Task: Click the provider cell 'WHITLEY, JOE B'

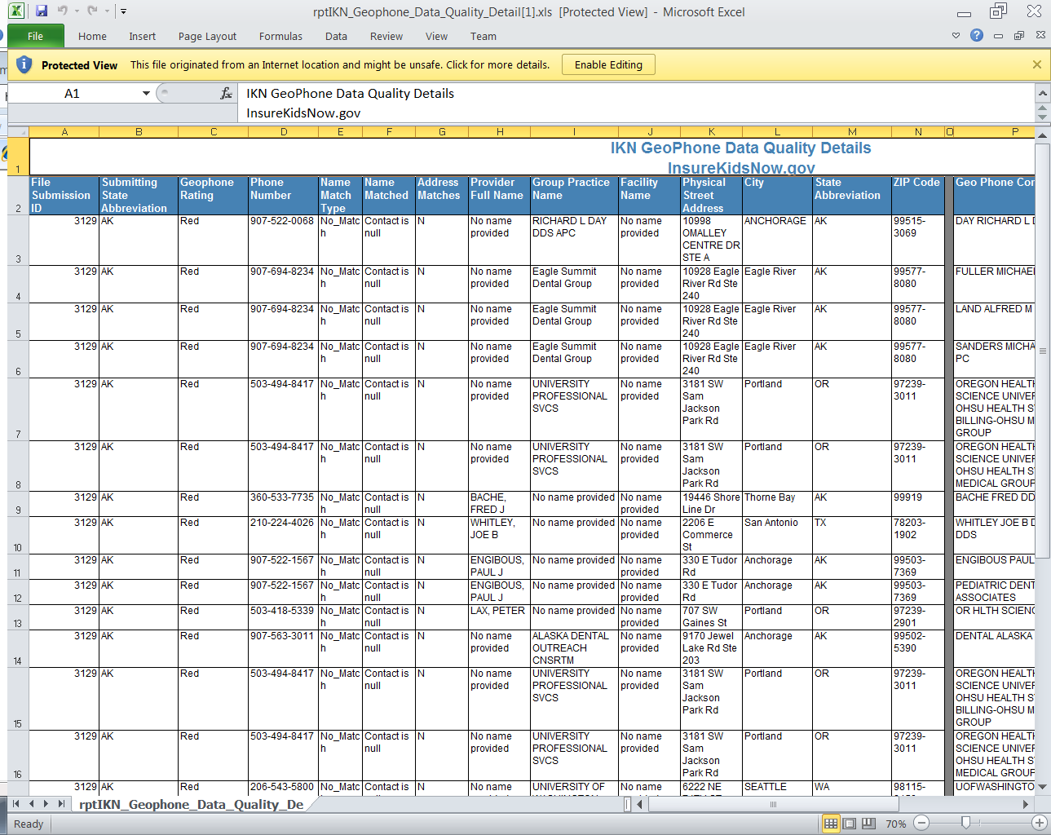Action: click(499, 535)
